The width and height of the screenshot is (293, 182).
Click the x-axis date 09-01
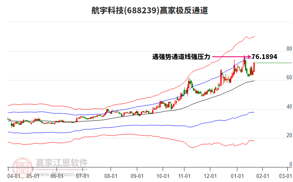coord(137,176)
